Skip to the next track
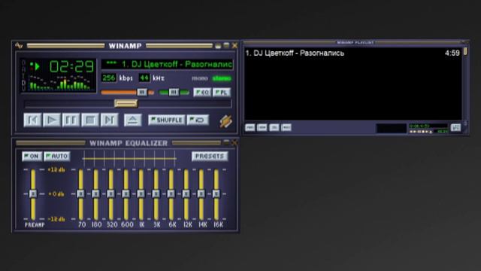This screenshot has width=481, height=271. [109, 120]
